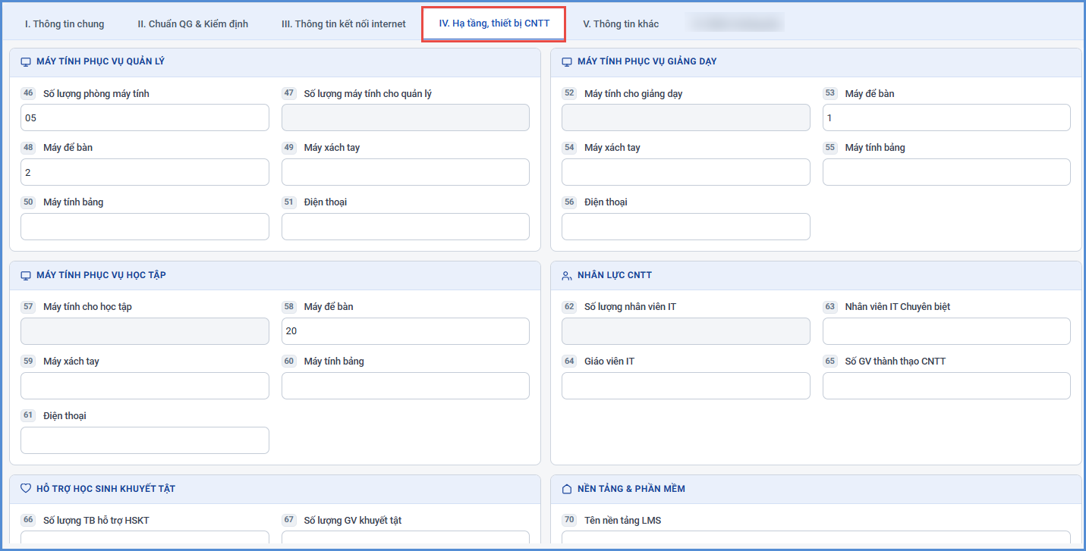
Task: Switch to II. Chuẩn QG & Kiểm định tab
Action: (x=193, y=23)
